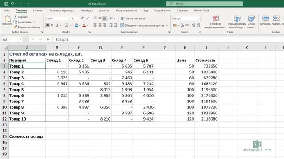Align text left
Screen dimensions: 284x159
pyautogui.click(x=95, y=25)
